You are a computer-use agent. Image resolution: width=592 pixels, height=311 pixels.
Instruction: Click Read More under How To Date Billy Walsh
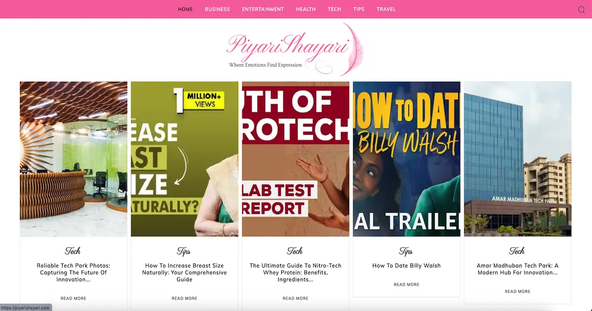[x=407, y=285]
